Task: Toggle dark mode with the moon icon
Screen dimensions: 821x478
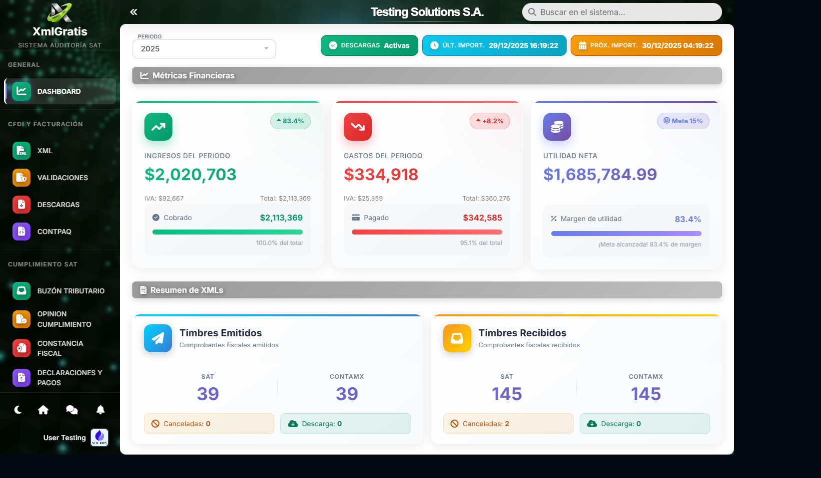Action: pyautogui.click(x=18, y=410)
